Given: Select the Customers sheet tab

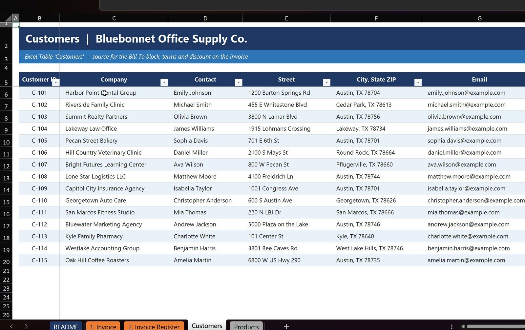Looking at the screenshot, I should pos(207,326).
